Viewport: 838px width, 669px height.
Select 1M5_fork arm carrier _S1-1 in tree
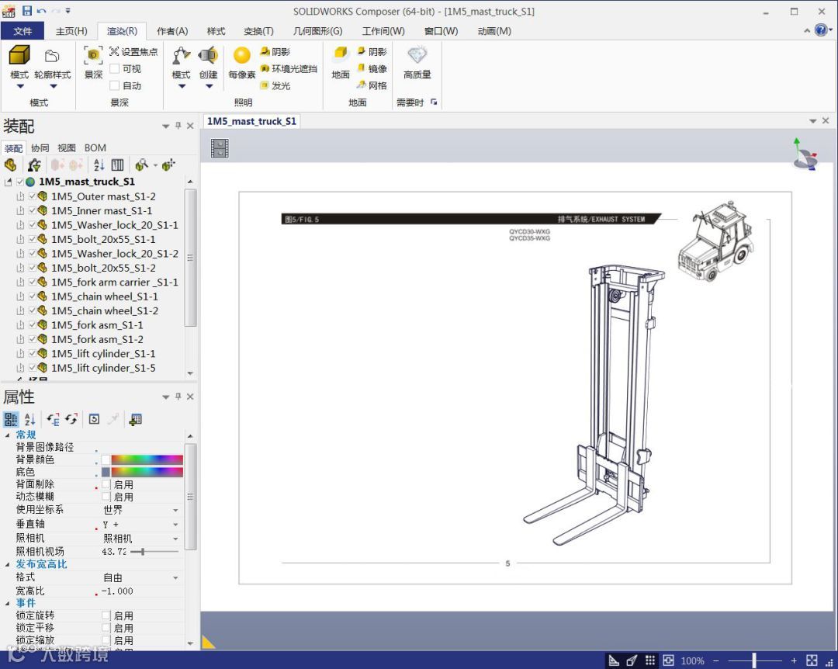[x=114, y=283]
